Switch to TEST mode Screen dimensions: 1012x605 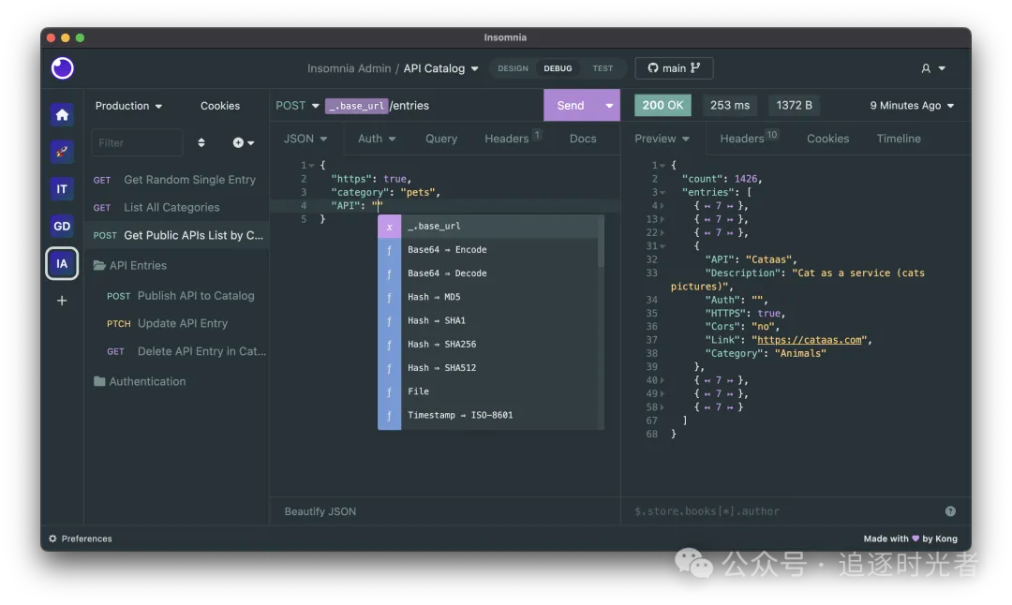click(x=603, y=68)
